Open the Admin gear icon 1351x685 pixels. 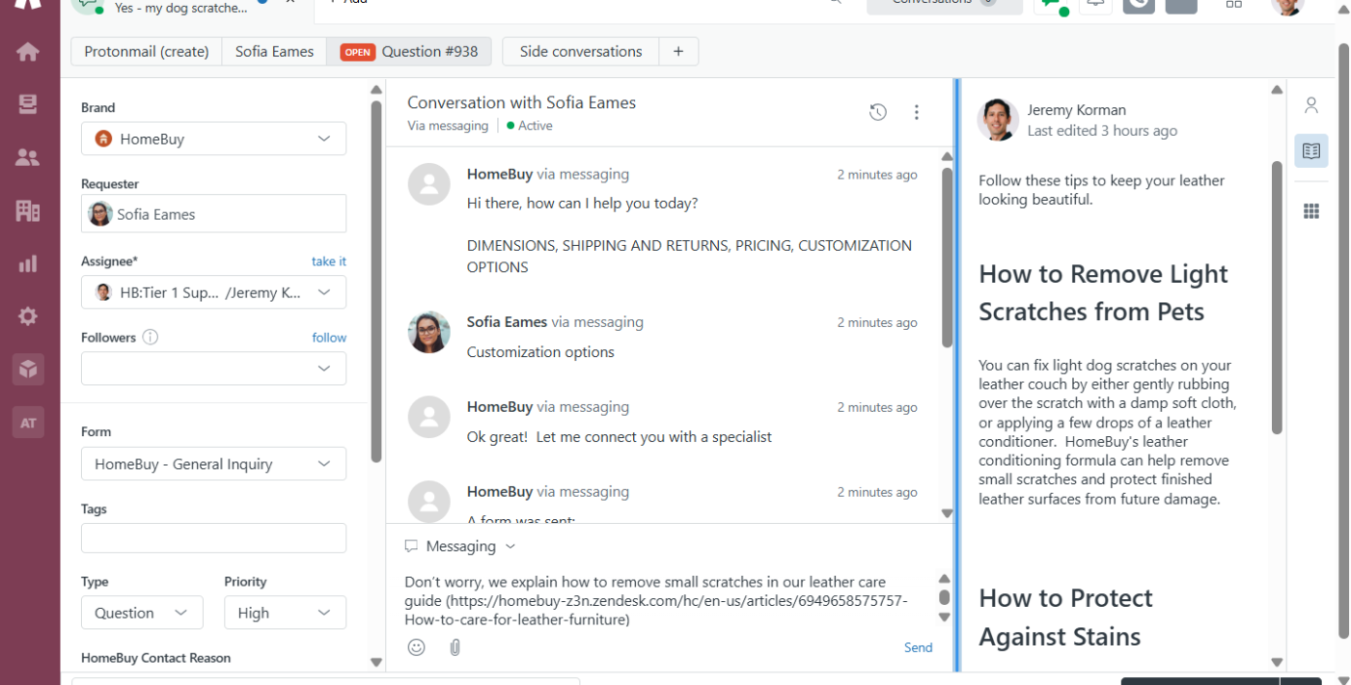28,315
